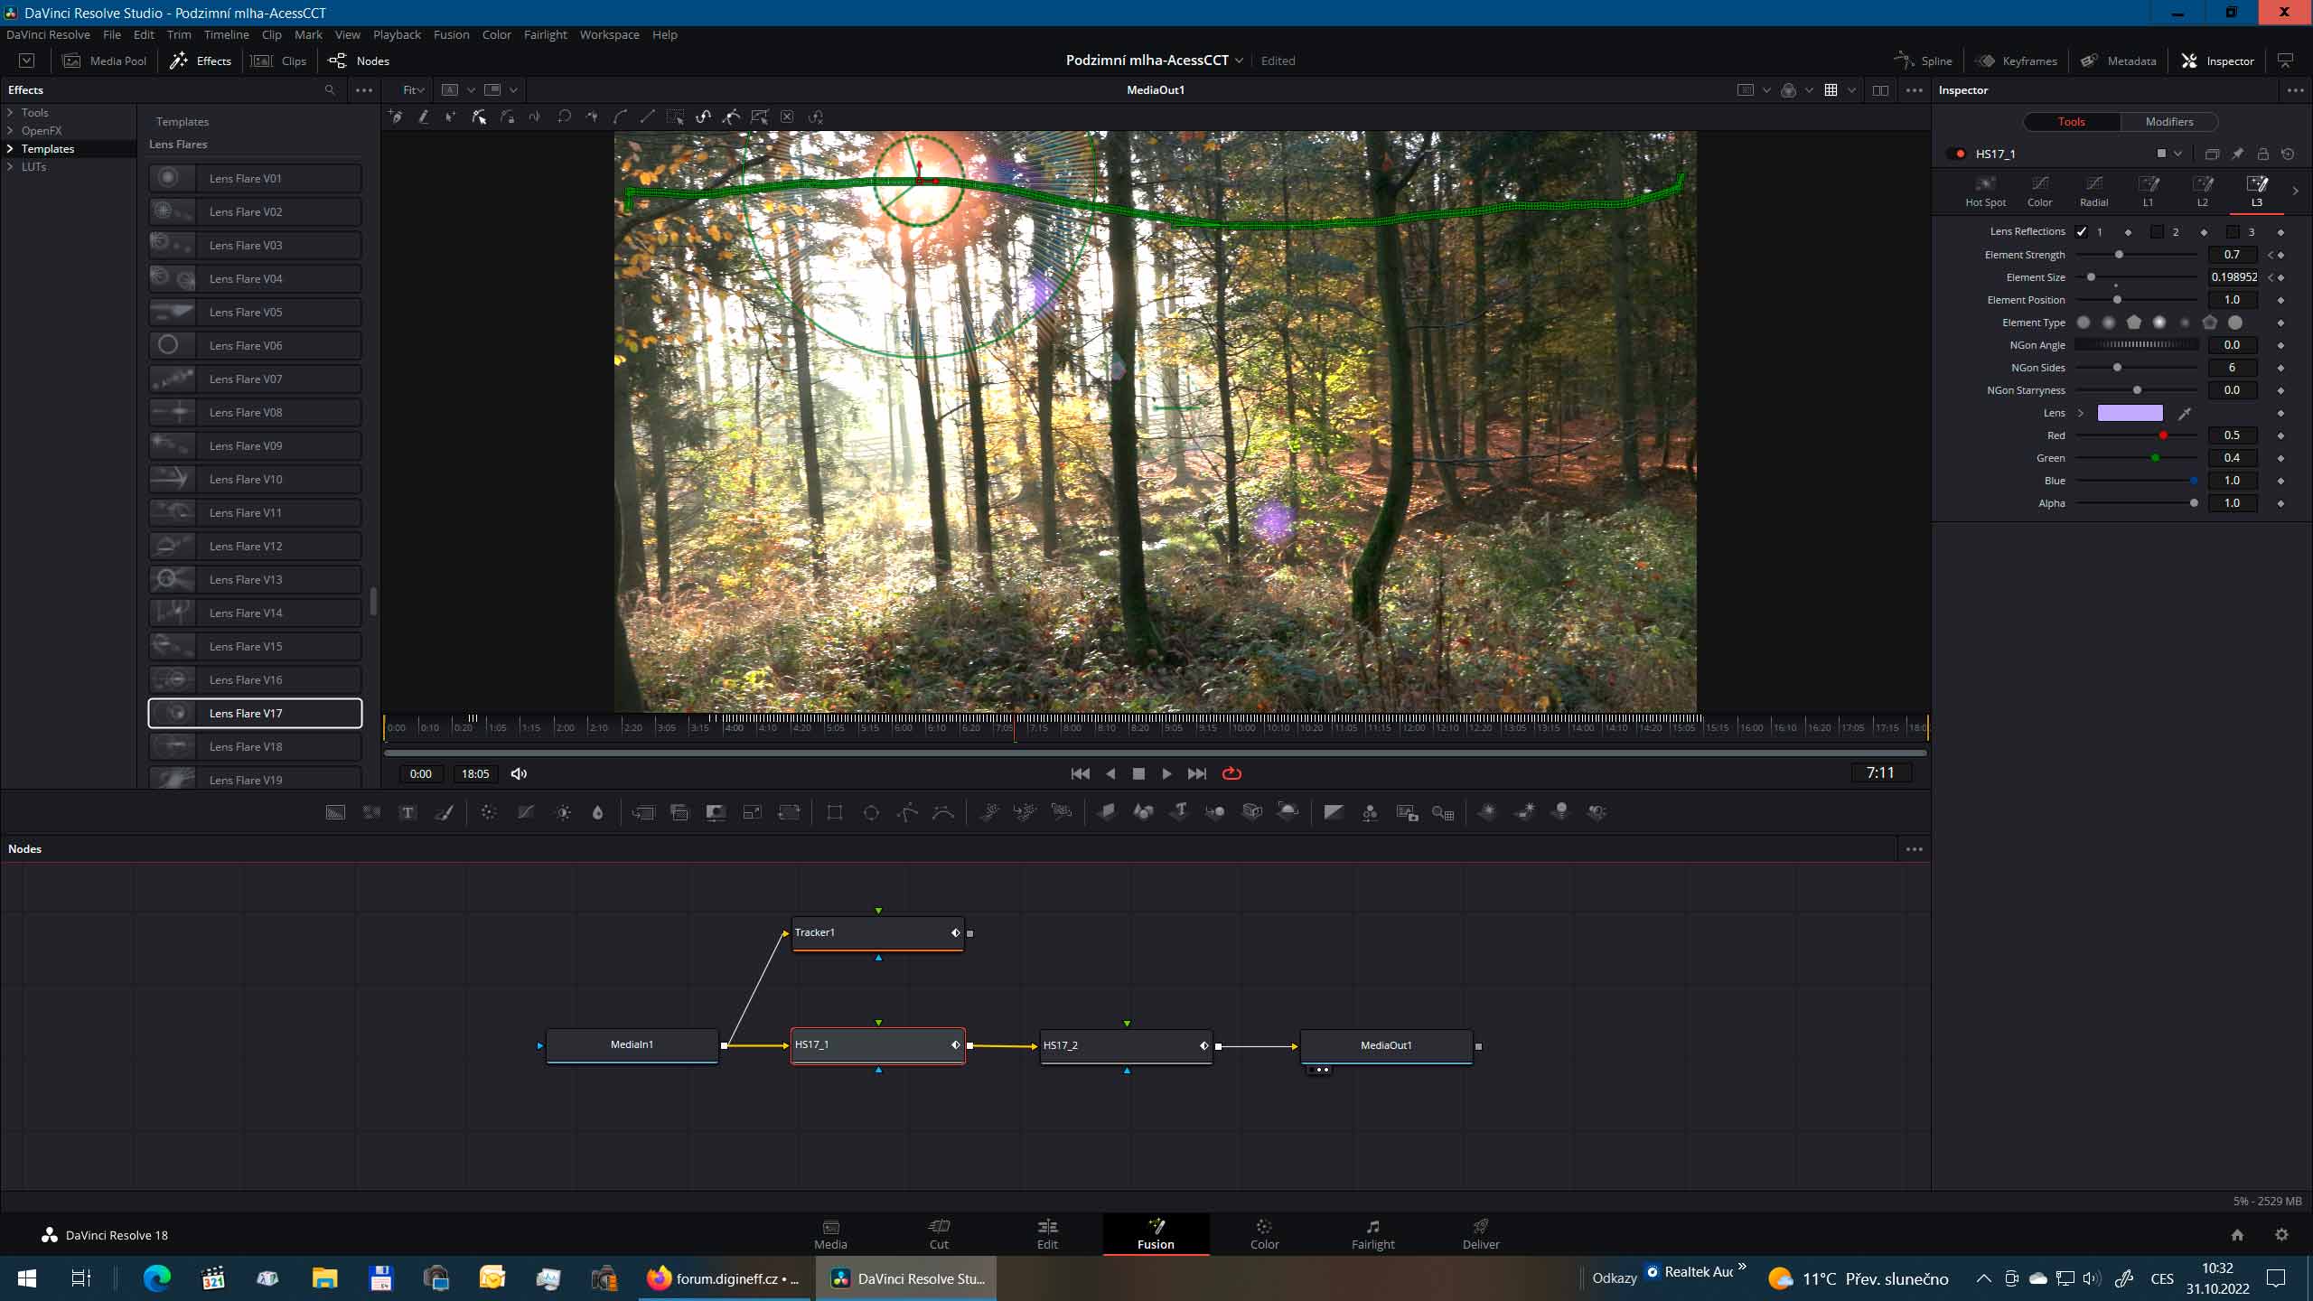Enable Lens Reflections 2 checkbox
This screenshot has height=1301, width=2313.
2157,231
